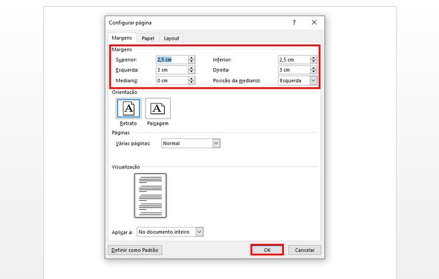The width and height of the screenshot is (439, 279).
Task: Confirm with the OK button
Action: 267,250
